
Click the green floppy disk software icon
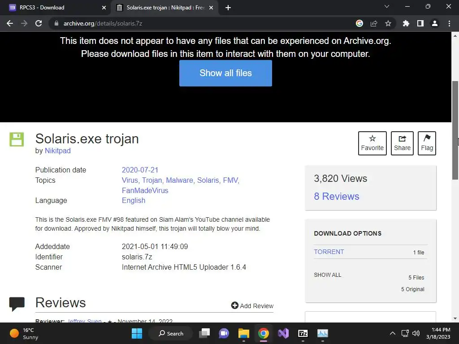pyautogui.click(x=17, y=139)
